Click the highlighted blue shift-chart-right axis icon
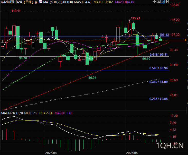188x155 pixels. (x=163, y=2)
